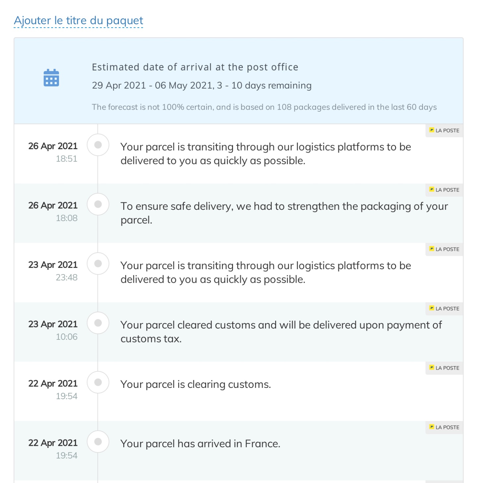487x483 pixels.
Task: Click the La Poste badge on the 10:06 event
Action: 444,309
